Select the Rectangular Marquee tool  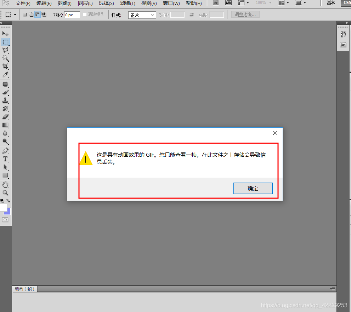coord(5,42)
